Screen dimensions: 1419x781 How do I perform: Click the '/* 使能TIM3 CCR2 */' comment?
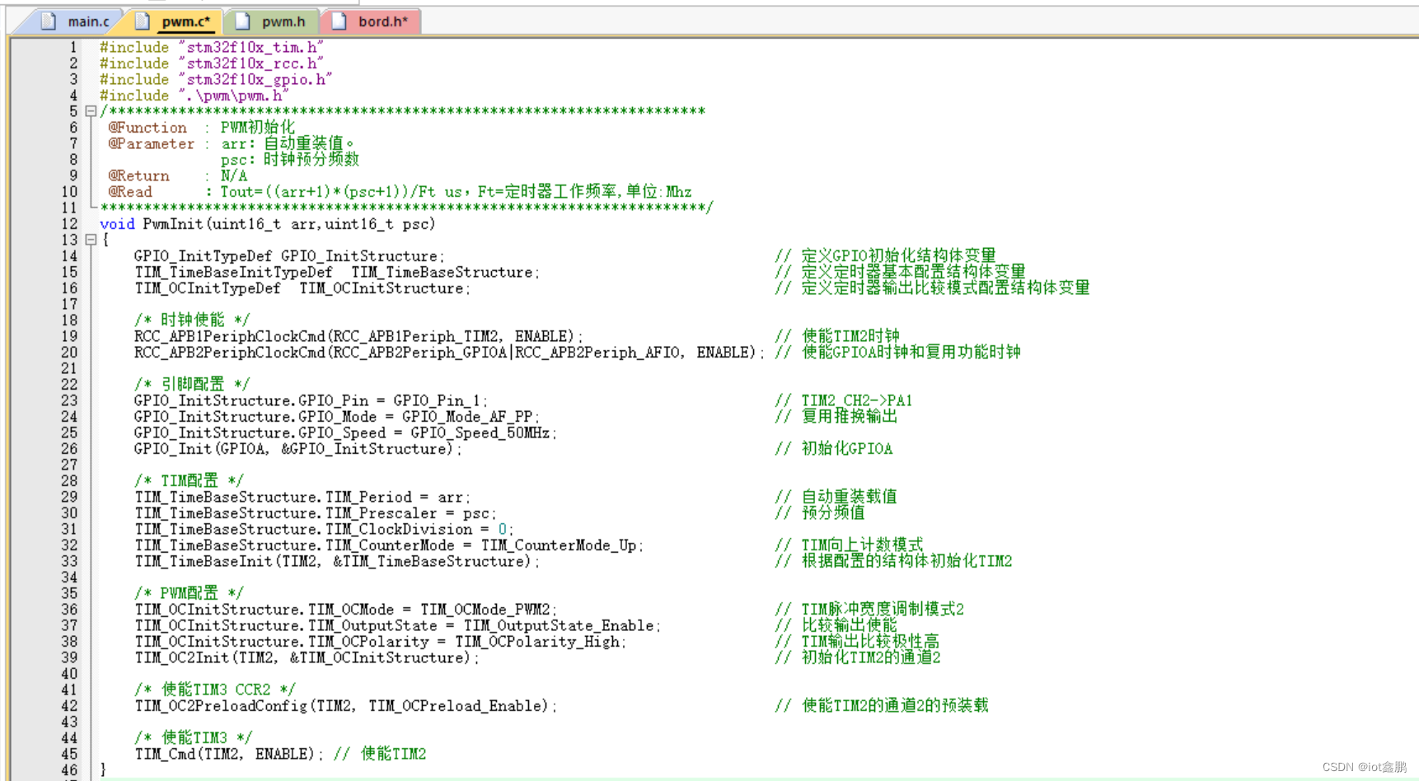215,690
